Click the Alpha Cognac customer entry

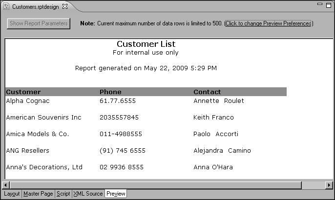(x=28, y=101)
